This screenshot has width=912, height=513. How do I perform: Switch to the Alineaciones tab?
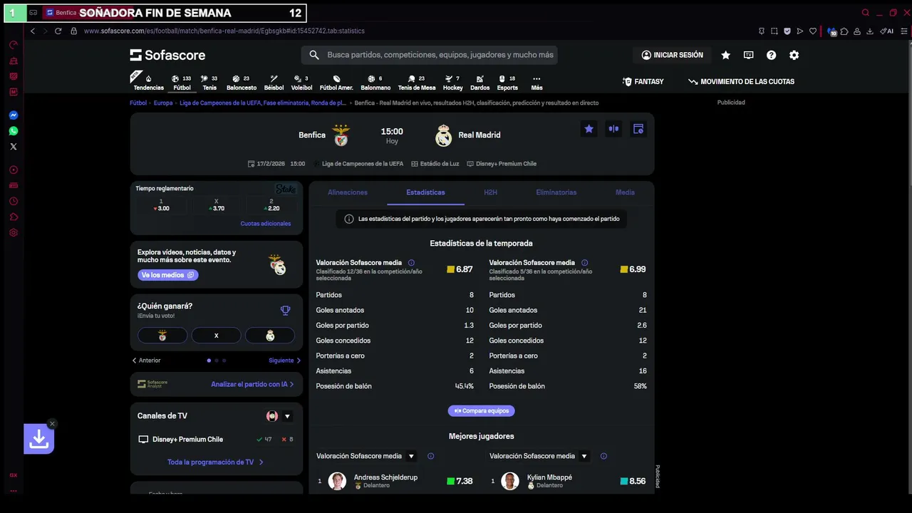point(348,192)
